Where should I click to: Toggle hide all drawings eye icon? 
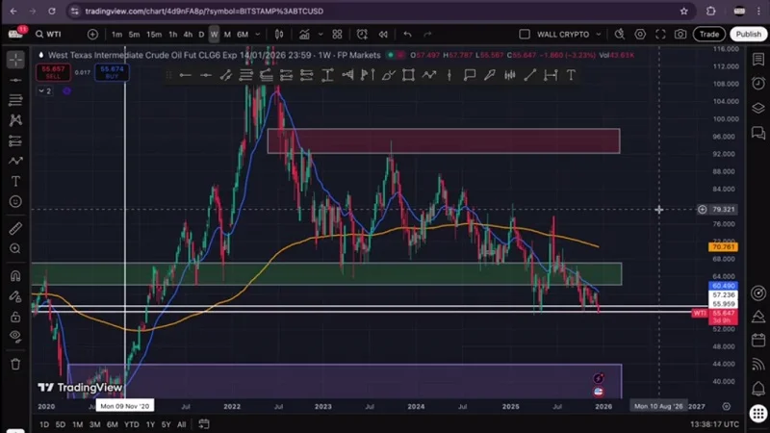[x=15, y=336]
